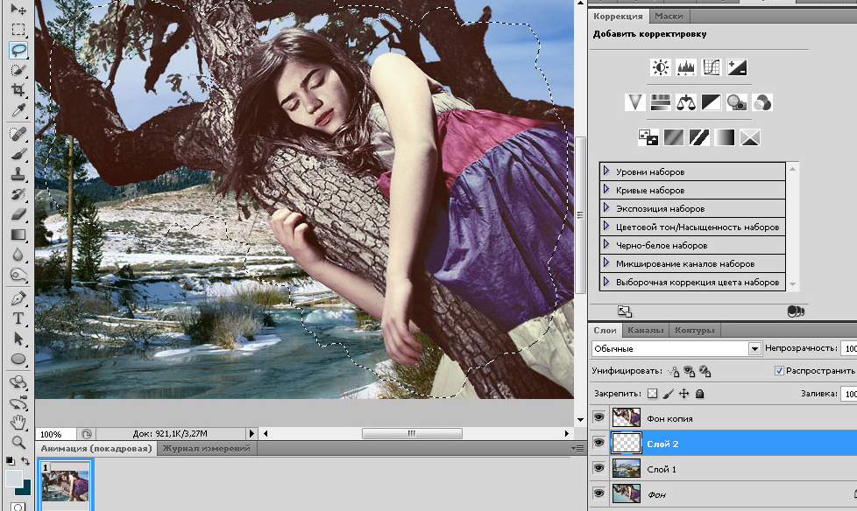Expand Микширование каналов наборов presets
The width and height of the screenshot is (857, 511).
pyautogui.click(x=606, y=263)
